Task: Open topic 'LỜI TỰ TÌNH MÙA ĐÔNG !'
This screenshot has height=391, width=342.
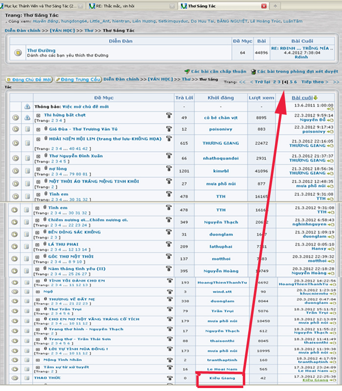Action: click(x=78, y=349)
